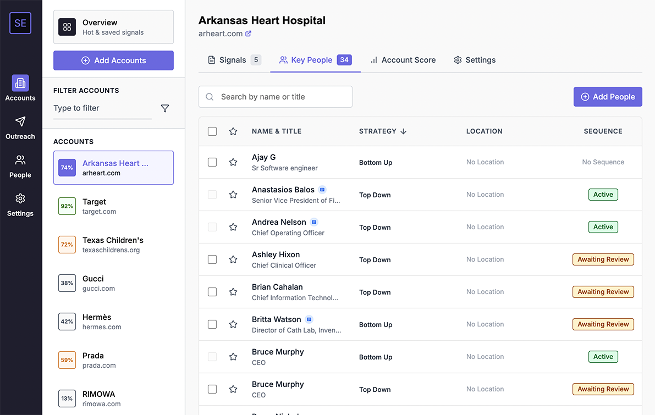Open the Accounts section in sidebar

20,88
